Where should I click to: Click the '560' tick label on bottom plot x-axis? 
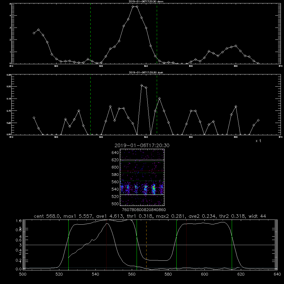click(132, 274)
